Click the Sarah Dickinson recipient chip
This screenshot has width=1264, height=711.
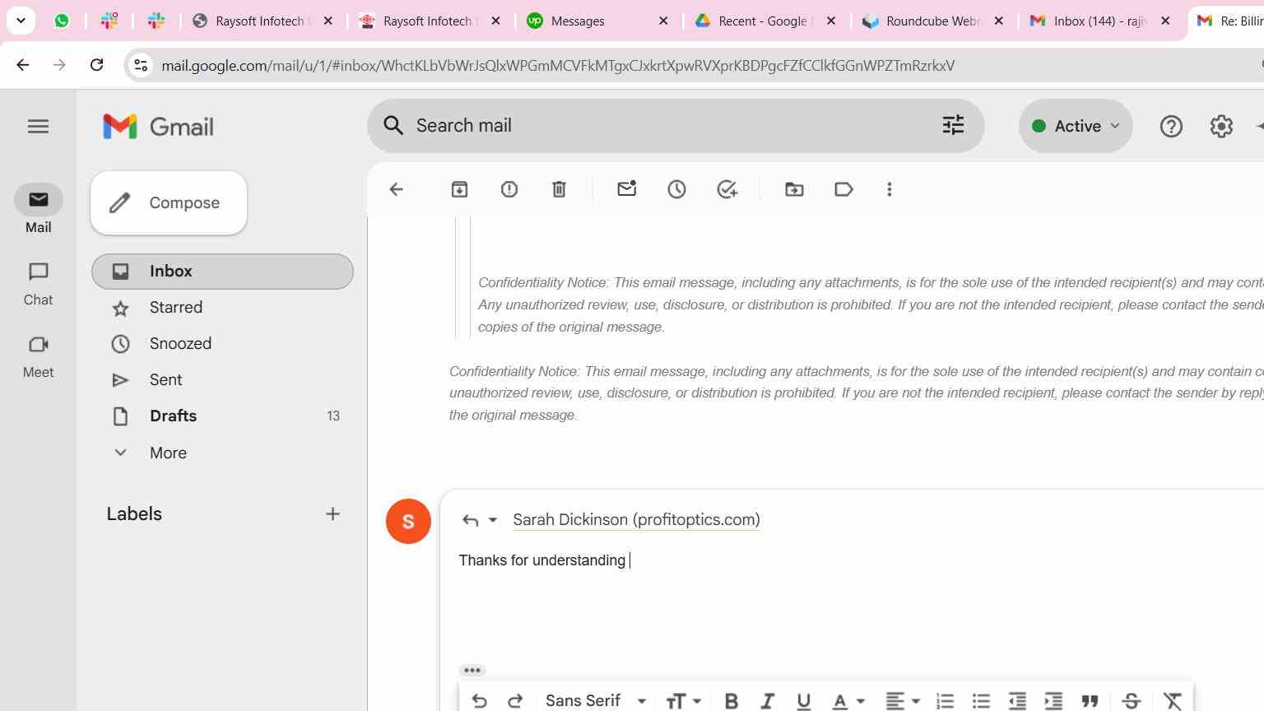[x=636, y=520]
